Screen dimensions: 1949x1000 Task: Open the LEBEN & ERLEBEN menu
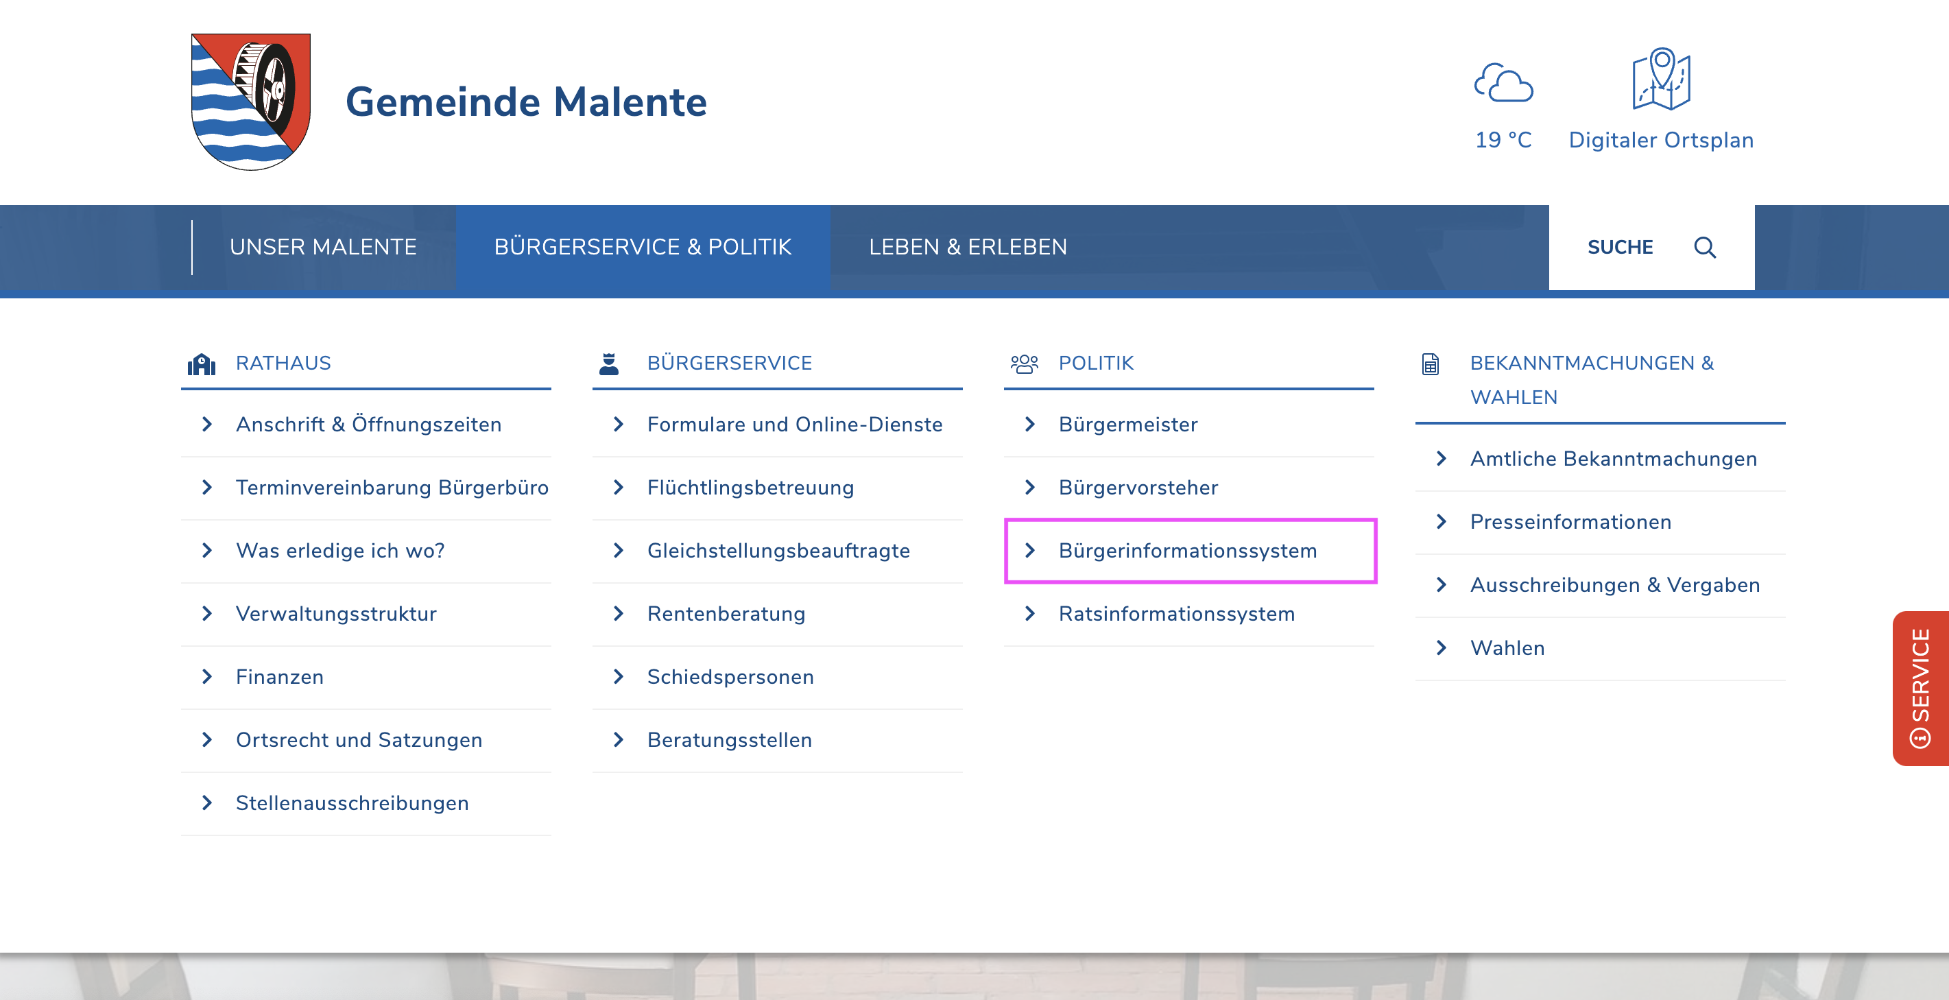(967, 248)
